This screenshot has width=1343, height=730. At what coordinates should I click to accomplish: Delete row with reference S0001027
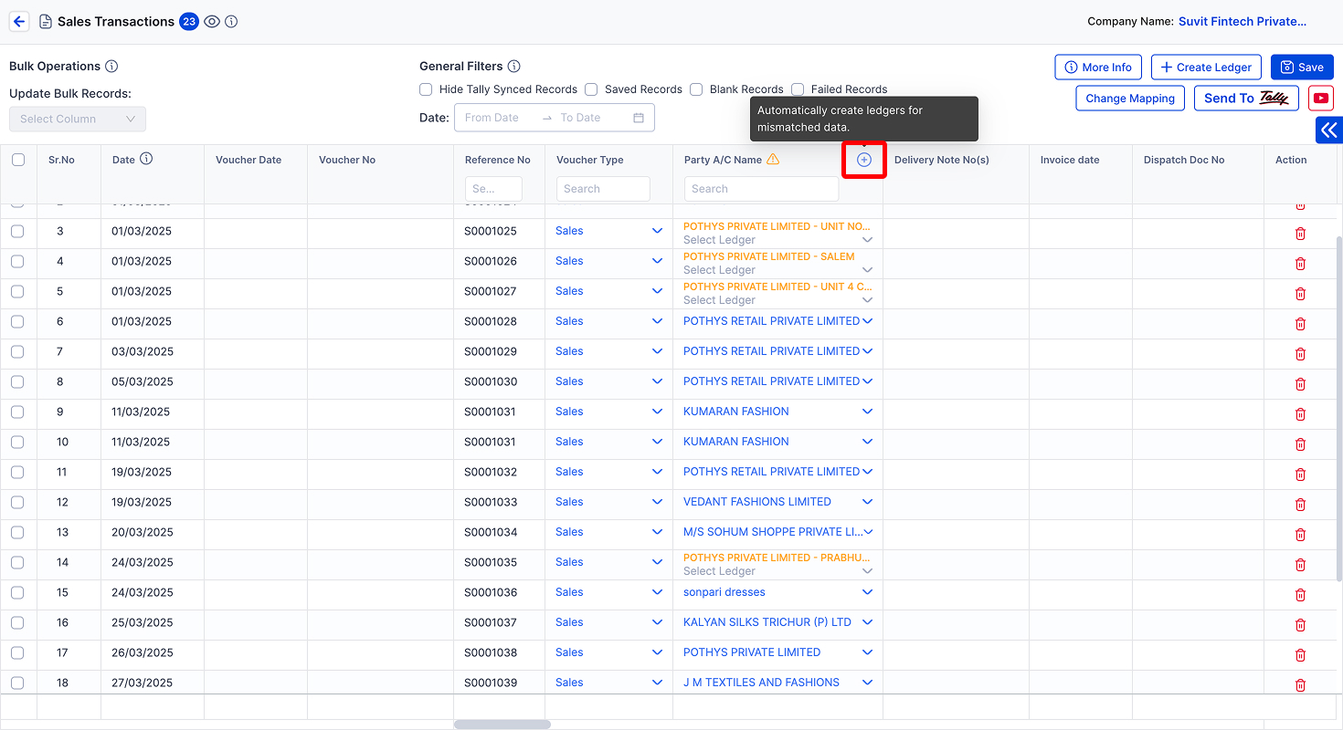click(x=1300, y=294)
